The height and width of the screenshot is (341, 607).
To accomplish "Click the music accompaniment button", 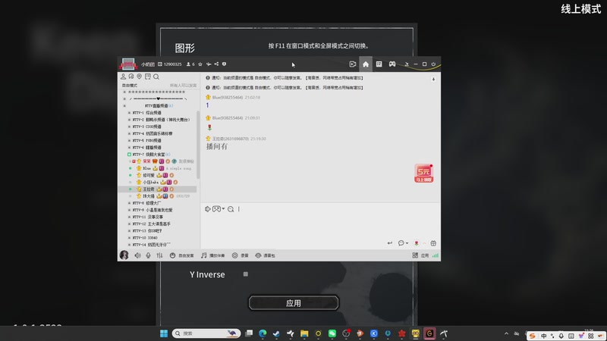I will pyautogui.click(x=213, y=255).
